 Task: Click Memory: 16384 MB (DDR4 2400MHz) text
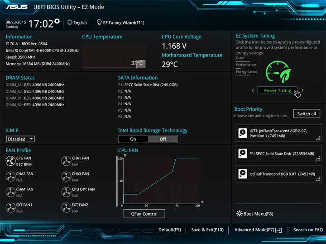tap(38, 64)
